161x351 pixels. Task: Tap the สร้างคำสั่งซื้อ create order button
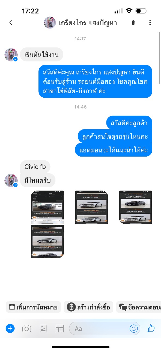pos(88,307)
